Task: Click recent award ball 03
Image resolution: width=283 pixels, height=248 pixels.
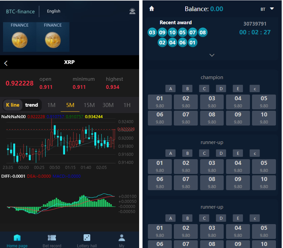Action: 152,33
